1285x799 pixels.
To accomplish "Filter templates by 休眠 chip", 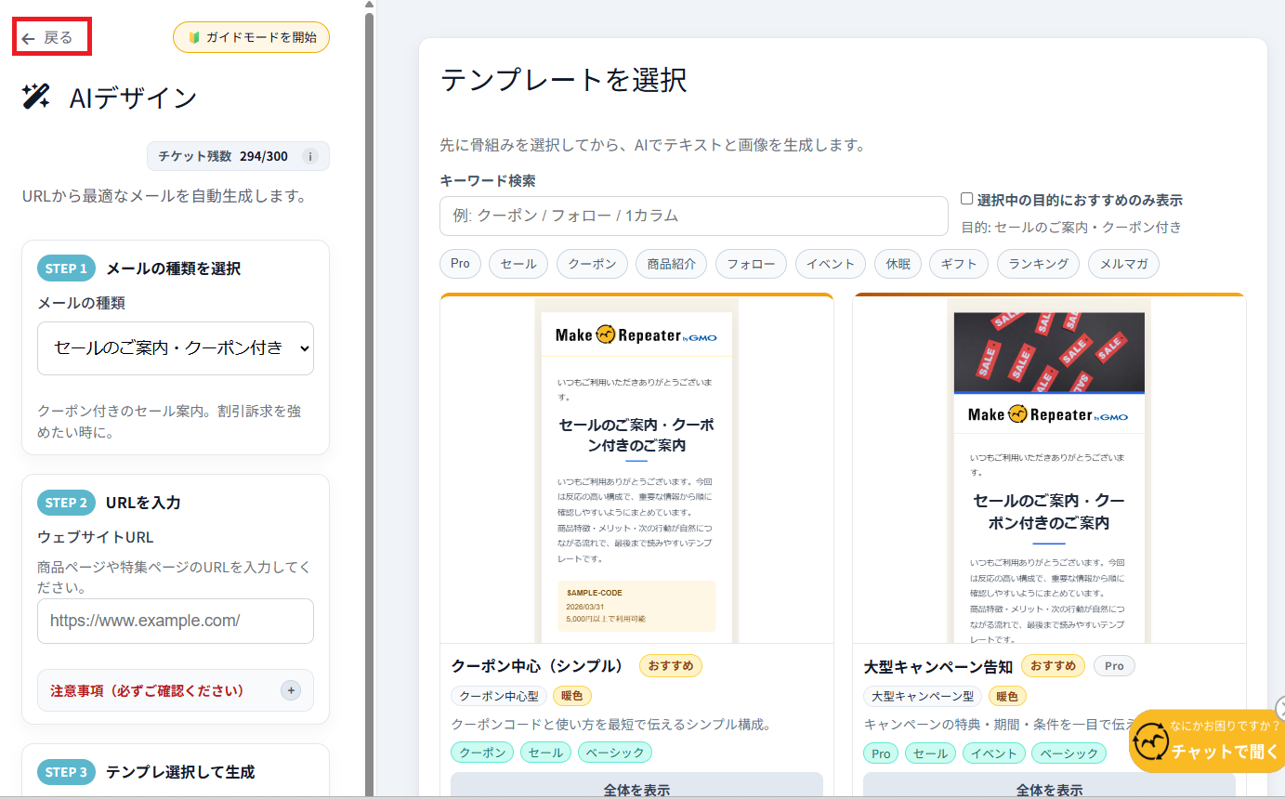I will tap(898, 264).
